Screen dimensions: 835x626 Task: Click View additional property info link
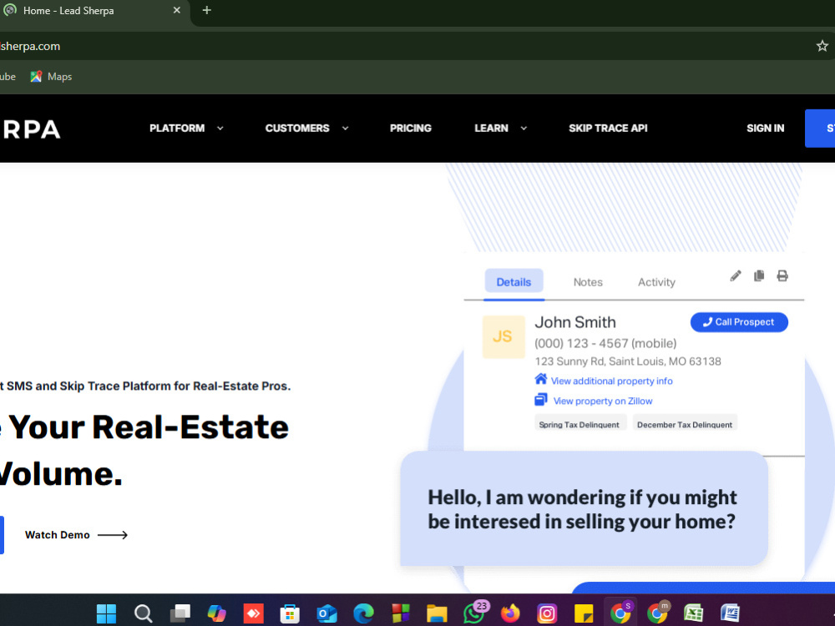tap(611, 381)
